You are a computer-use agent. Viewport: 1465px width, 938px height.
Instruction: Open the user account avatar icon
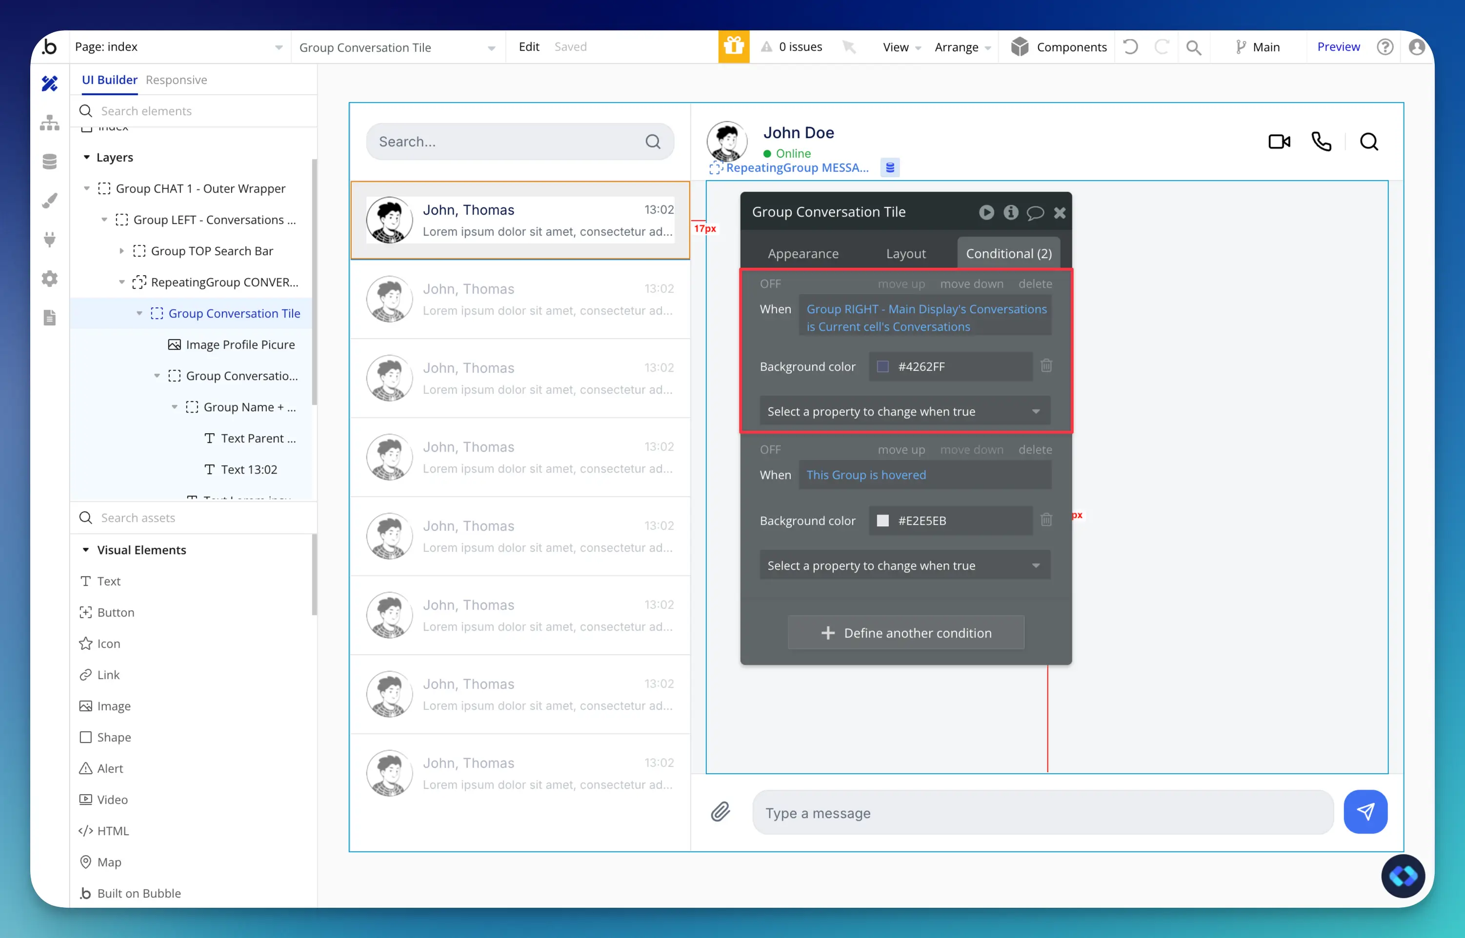click(1417, 47)
